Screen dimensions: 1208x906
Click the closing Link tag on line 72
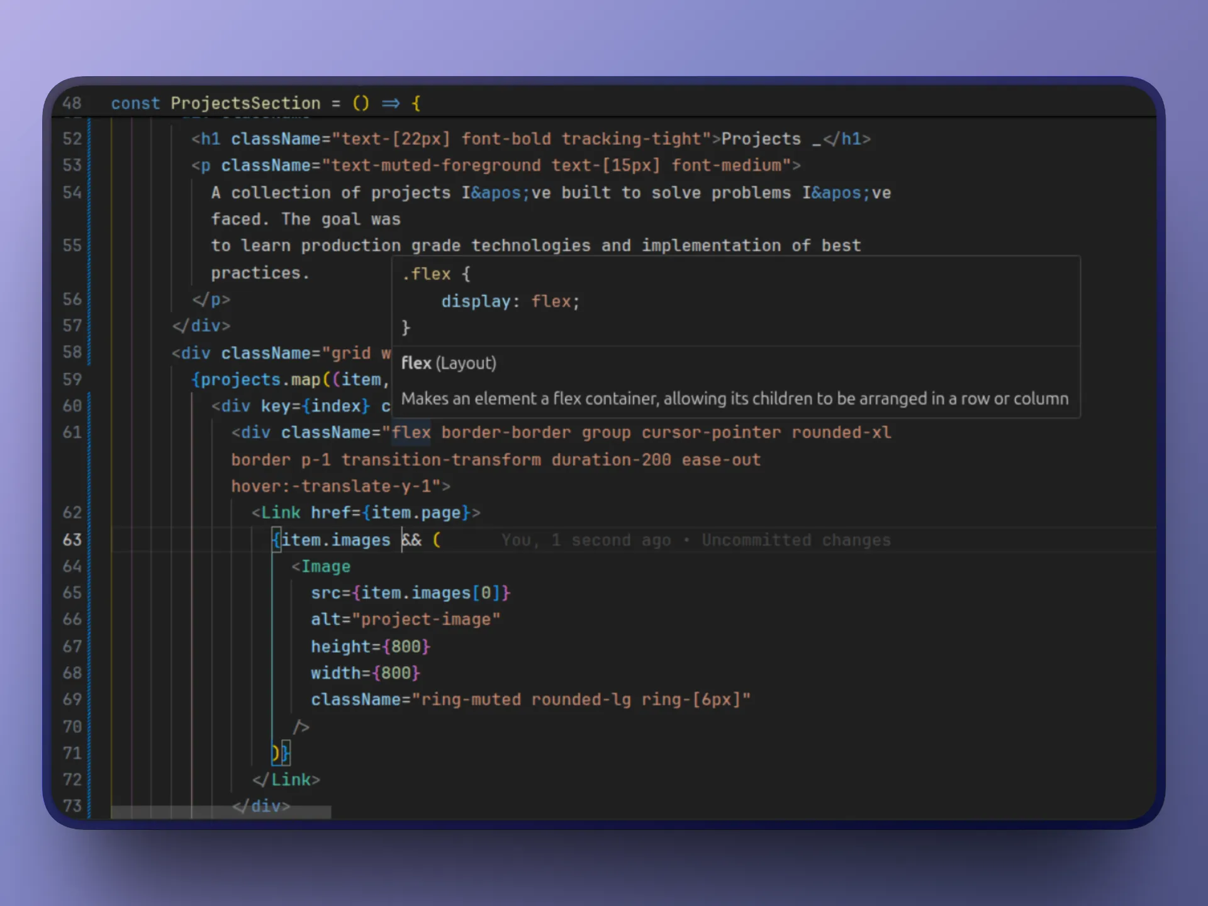click(286, 780)
